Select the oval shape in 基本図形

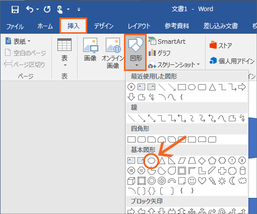tap(152, 161)
